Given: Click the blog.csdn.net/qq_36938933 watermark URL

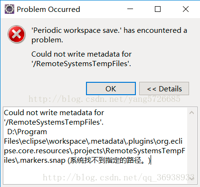Looking at the screenshot, I should [x=118, y=177].
